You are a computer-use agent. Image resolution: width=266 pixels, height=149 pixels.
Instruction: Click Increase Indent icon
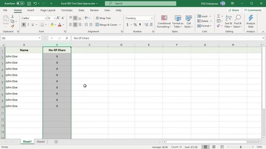91,25
